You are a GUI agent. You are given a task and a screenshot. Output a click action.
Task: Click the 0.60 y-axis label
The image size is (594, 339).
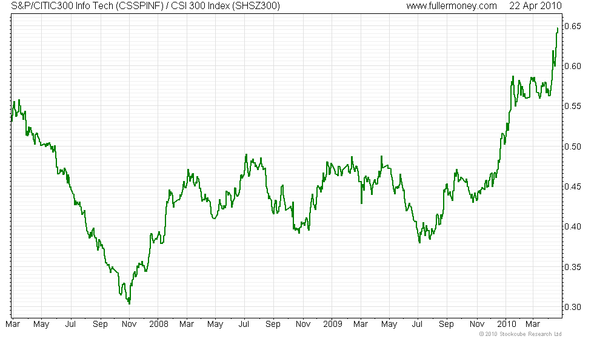[572, 66]
